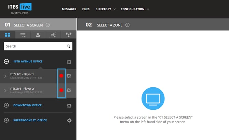Screen dimensions: 229x140
Task: Expand the ITESLIVE Player 1 chevron
Action: tap(5, 76)
